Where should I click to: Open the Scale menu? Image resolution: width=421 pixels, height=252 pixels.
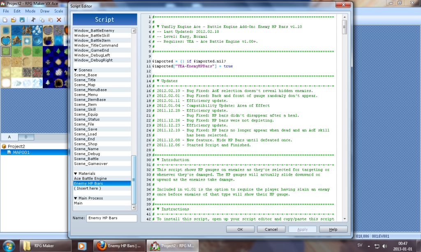(58, 11)
